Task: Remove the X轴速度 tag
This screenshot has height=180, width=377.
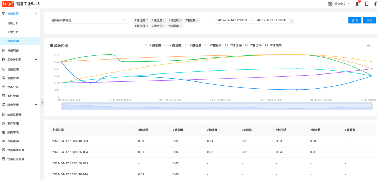Action: click(x=147, y=21)
